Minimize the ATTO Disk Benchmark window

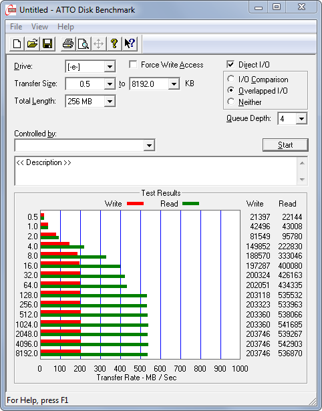click(259, 7)
